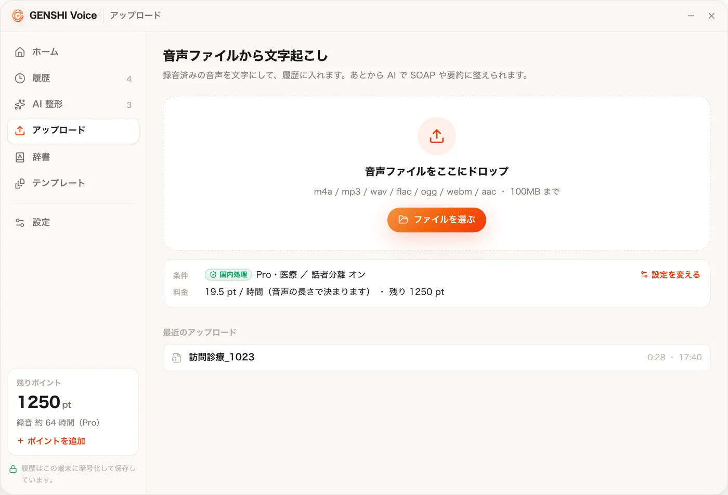
Task: Open テンプレート from the sidebar
Action: [x=73, y=183]
